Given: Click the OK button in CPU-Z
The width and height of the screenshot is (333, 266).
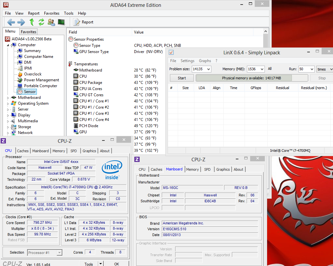Looking at the screenshot, I should coord(116,264).
